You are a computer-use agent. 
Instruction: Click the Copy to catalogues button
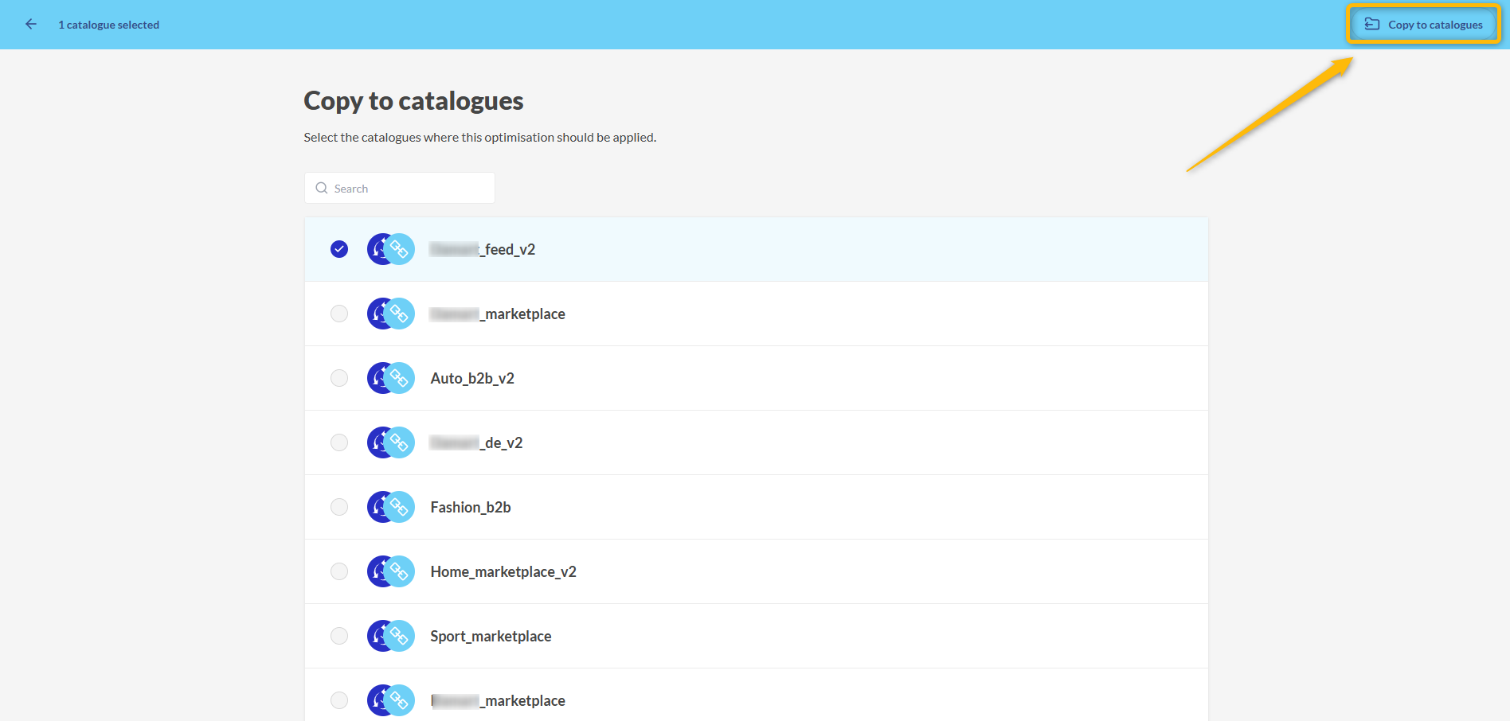[1423, 25]
